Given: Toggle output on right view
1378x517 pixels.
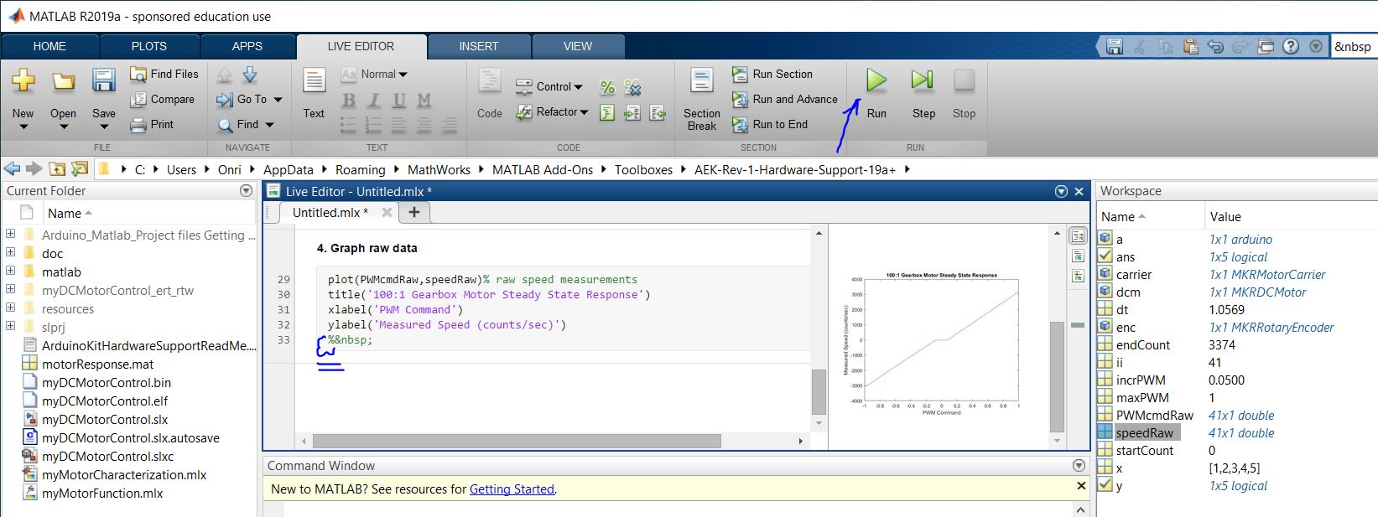Looking at the screenshot, I should coord(1079,236).
